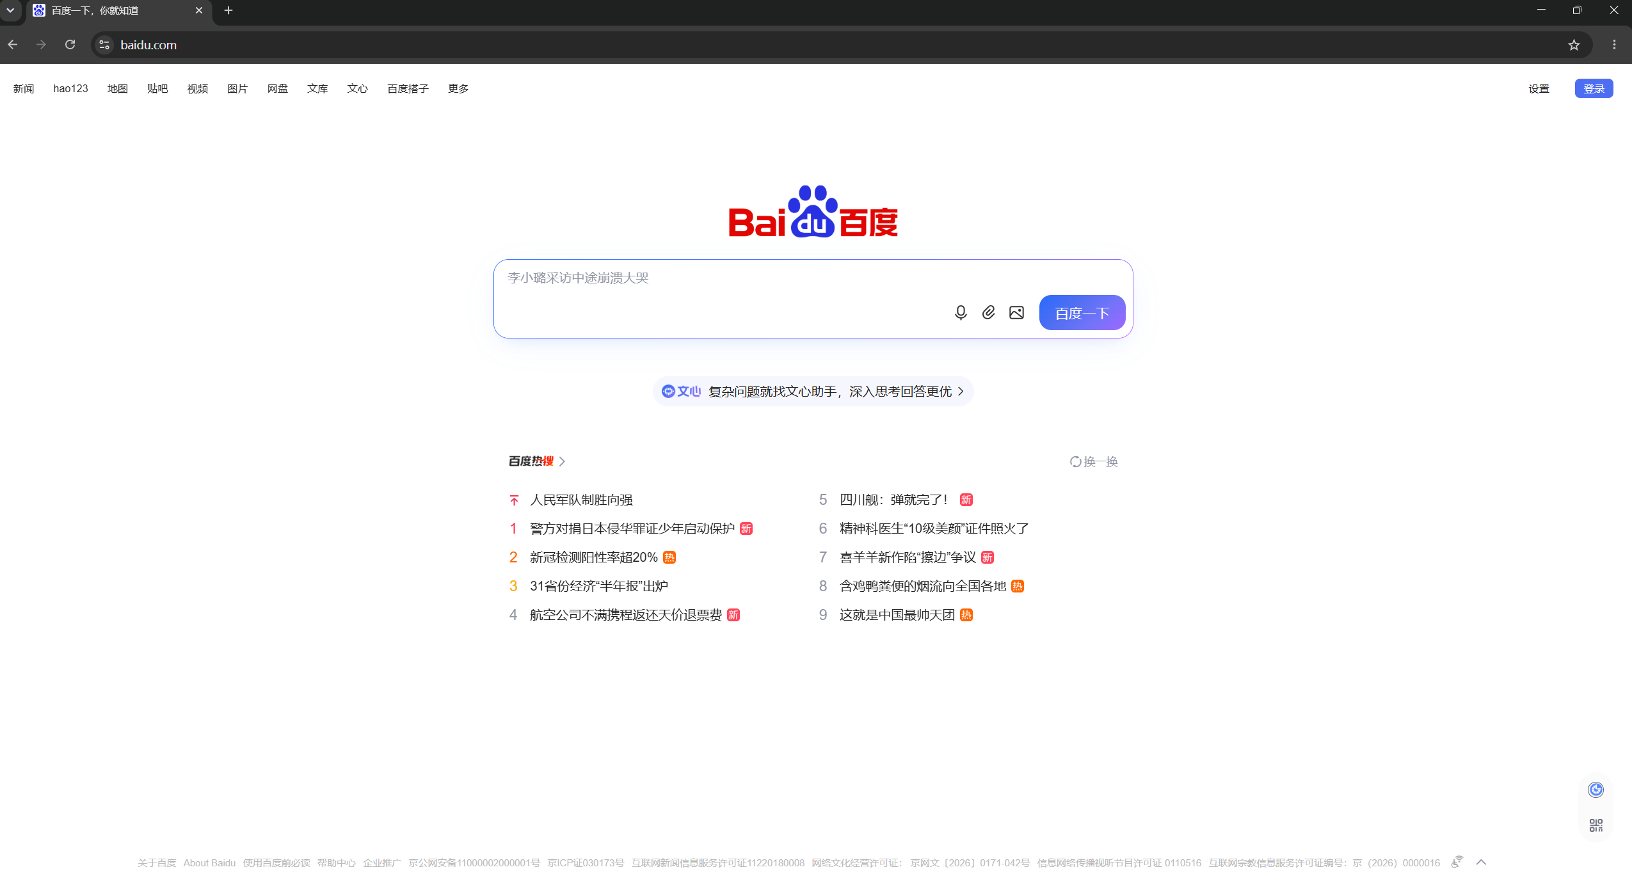Open 文心 in the top navigation

[358, 88]
